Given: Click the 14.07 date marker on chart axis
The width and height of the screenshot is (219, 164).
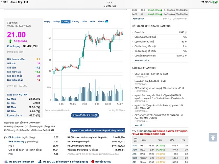Looking at the screenshot, I should tap(120, 104).
